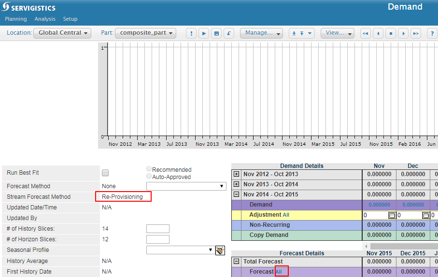
Task: Click the Forecast Method value None
Action: coord(109,186)
